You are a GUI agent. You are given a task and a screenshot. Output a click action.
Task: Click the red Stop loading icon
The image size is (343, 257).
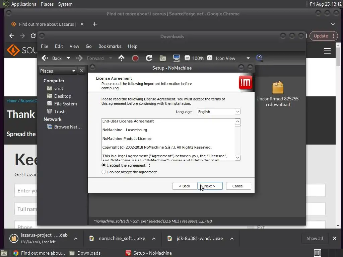135,58
